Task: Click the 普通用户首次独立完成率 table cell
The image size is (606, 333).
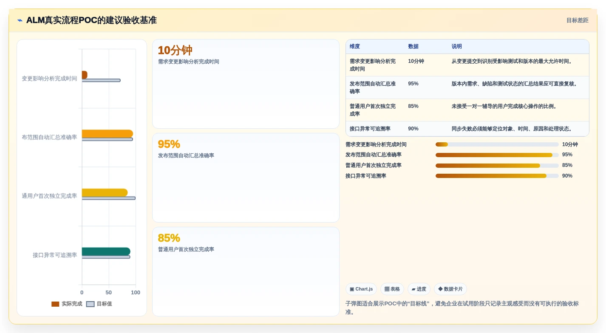Action: click(375, 110)
